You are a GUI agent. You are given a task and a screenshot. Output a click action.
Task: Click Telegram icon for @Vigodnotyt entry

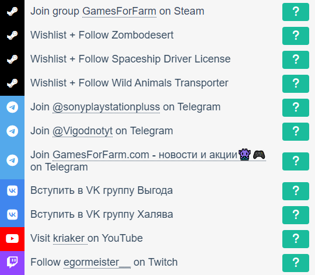pyautogui.click(x=12, y=131)
